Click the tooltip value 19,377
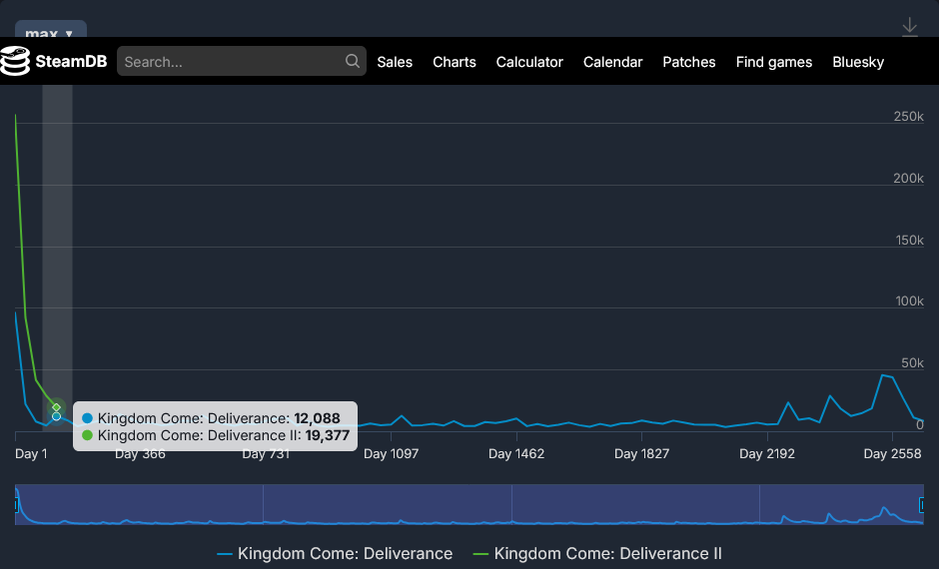Image resolution: width=939 pixels, height=569 pixels. point(327,435)
